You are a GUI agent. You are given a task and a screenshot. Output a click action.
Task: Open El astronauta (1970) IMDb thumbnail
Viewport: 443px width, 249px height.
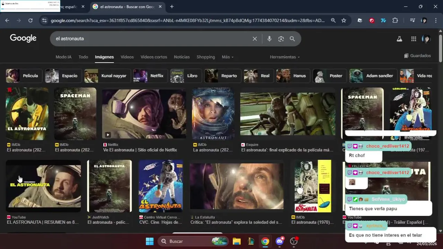click(313, 186)
